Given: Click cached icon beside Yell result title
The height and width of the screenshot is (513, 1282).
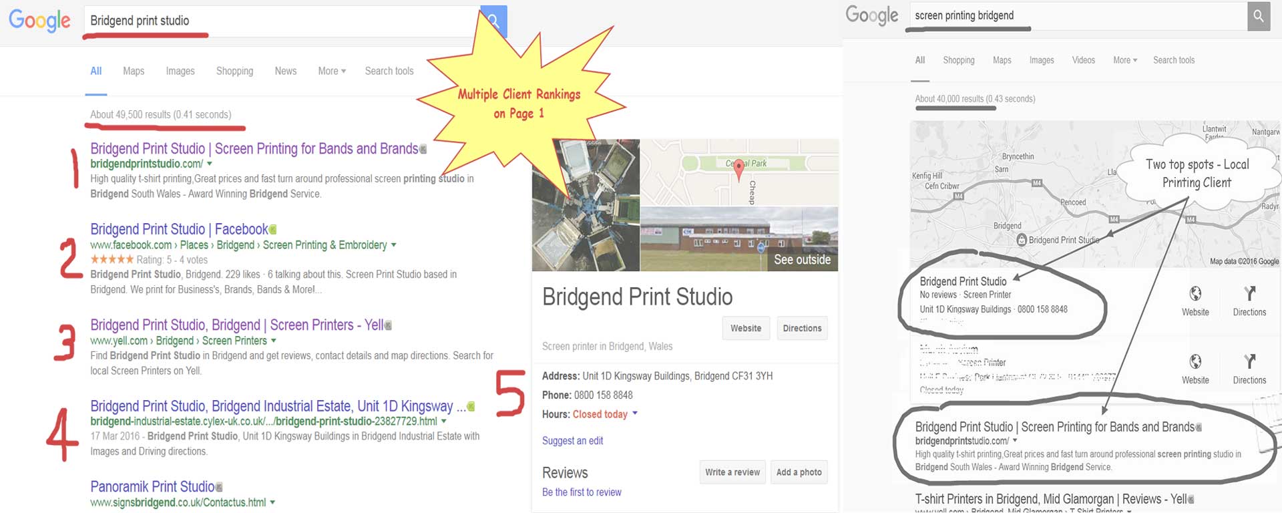Looking at the screenshot, I should pos(388,325).
